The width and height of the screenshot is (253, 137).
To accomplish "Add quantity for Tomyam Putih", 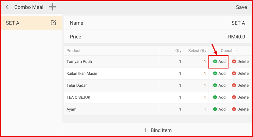I will pos(219,61).
